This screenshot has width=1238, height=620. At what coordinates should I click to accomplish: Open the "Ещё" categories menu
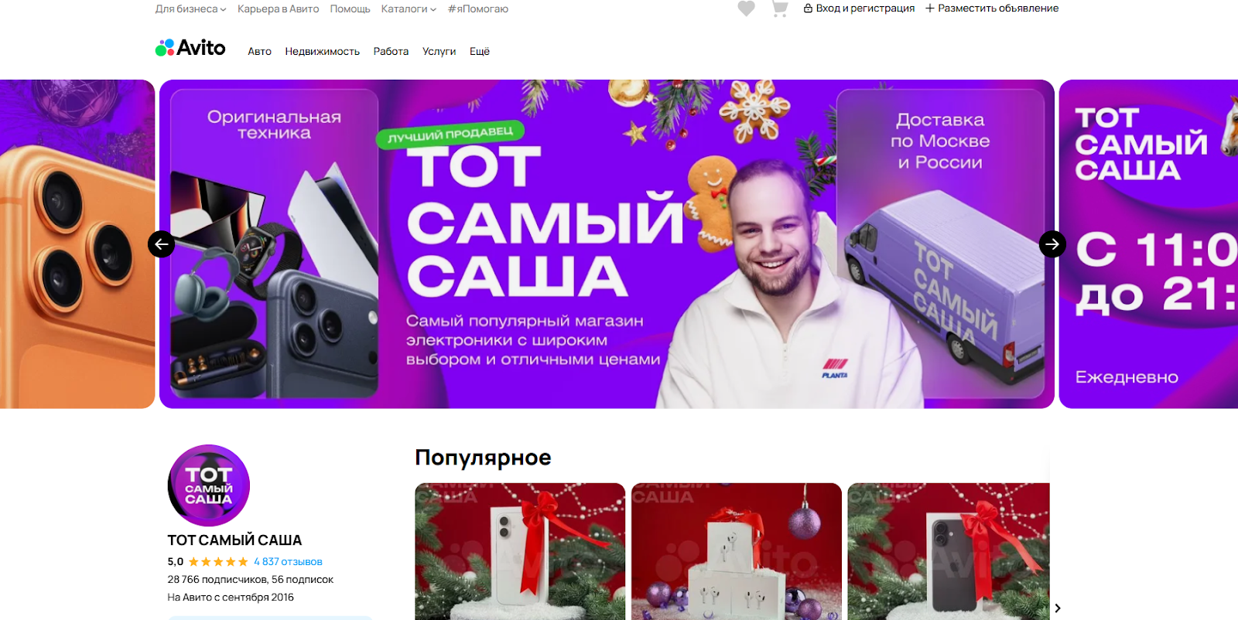point(480,52)
